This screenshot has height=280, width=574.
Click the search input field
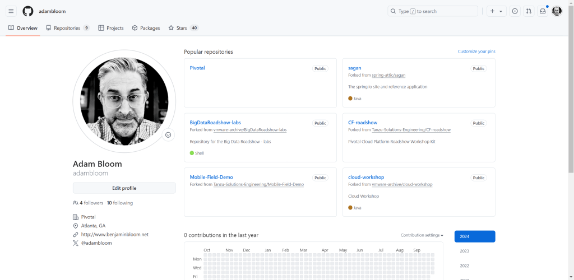point(433,11)
